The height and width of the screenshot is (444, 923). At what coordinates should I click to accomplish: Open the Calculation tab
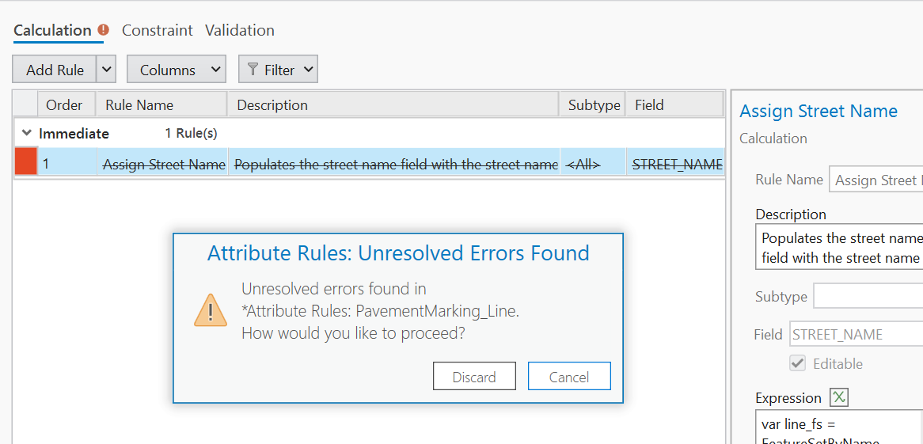click(52, 30)
